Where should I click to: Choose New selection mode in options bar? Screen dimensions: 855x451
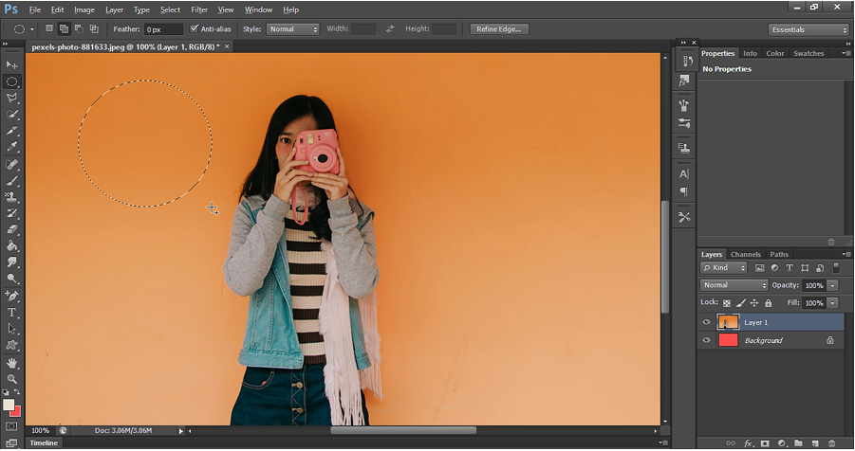click(49, 28)
